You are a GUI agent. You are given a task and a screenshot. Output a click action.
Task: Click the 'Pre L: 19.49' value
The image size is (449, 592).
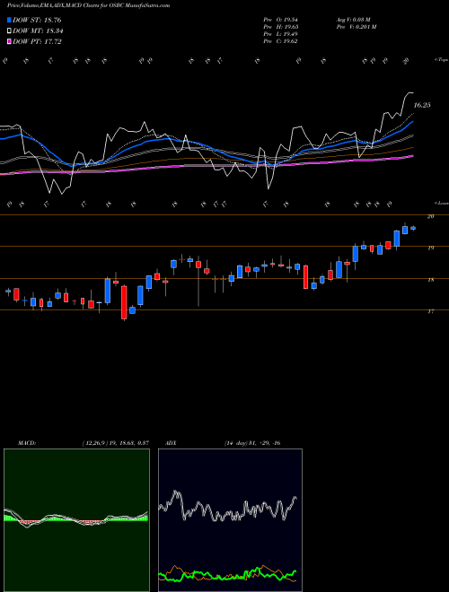(x=282, y=34)
